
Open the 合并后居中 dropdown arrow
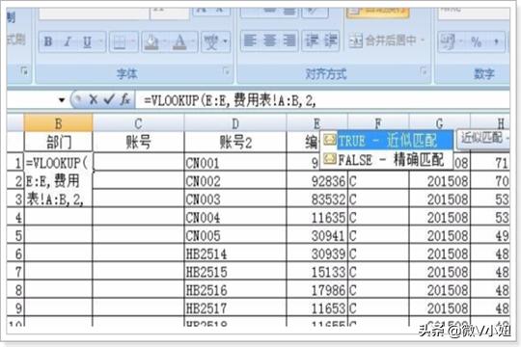tap(423, 40)
